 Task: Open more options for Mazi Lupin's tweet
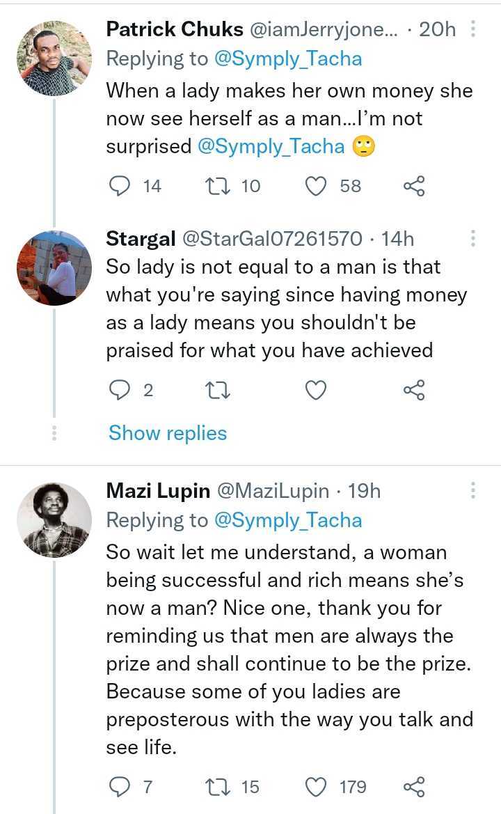click(x=473, y=491)
